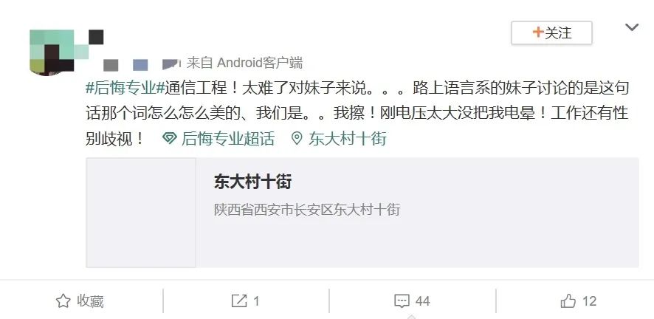Screen dimensions: 654x319
Task: Click the star favorite icon
Action: [x=63, y=301]
